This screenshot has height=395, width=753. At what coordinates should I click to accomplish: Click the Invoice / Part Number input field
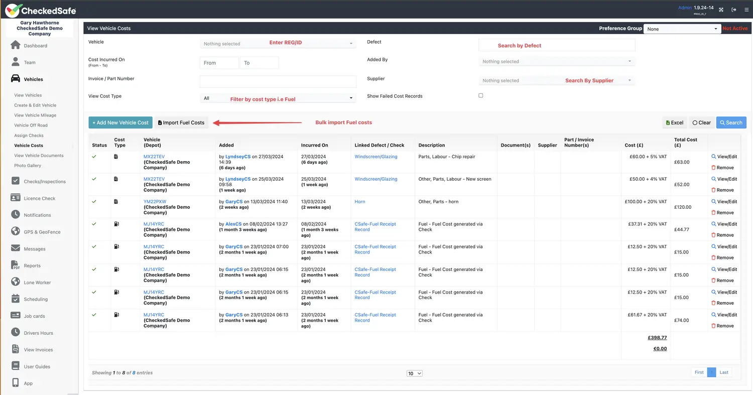pyautogui.click(x=278, y=81)
